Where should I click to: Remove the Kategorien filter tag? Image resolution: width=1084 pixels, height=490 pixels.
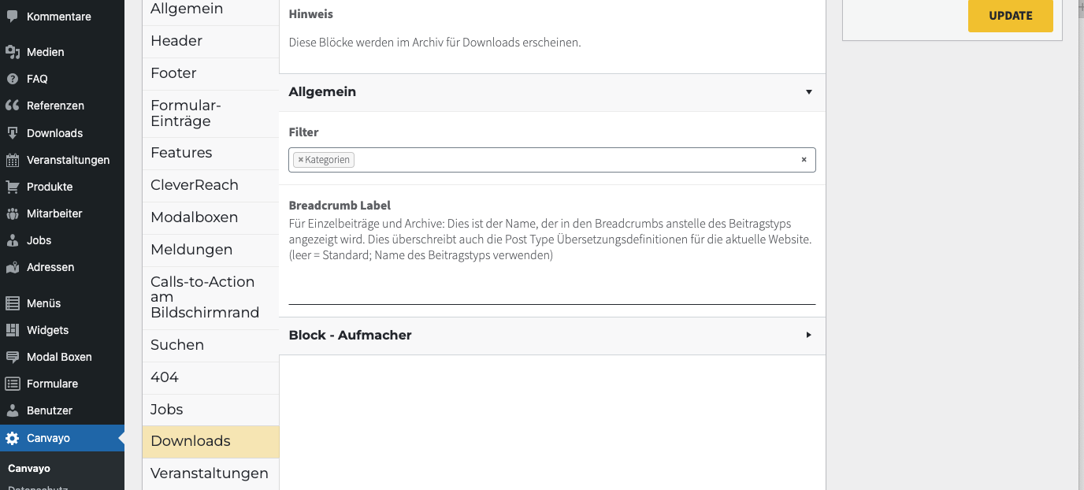pos(300,159)
